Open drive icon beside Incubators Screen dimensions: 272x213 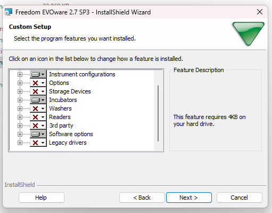(x=38, y=100)
